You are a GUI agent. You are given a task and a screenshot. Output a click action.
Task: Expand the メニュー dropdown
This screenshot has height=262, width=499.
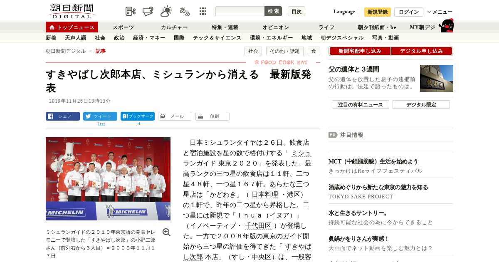tap(440, 12)
